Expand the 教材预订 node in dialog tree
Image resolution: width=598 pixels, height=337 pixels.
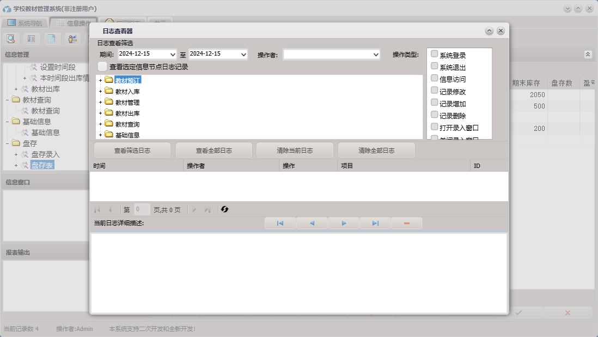pos(100,80)
